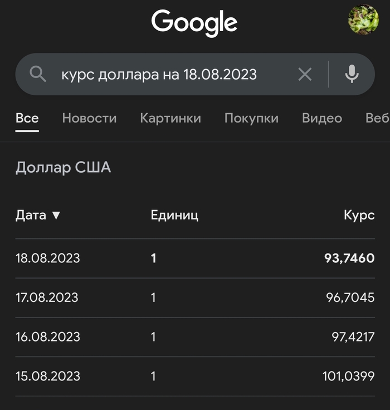Image resolution: width=390 pixels, height=410 pixels.
Task: Click the Доллар США heading
Action: click(63, 167)
